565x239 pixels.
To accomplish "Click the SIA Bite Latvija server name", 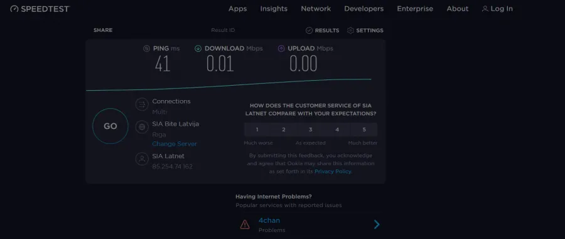I will coord(176,124).
